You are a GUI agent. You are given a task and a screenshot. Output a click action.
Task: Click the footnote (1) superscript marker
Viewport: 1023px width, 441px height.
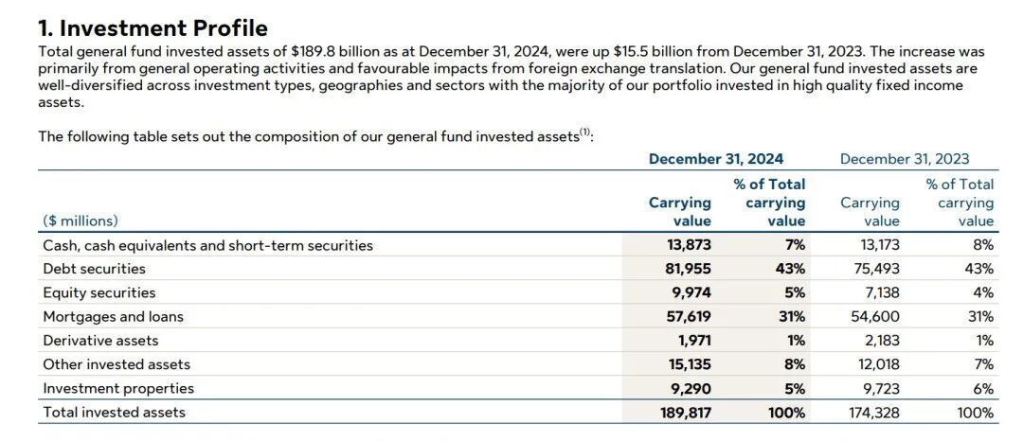[585, 133]
